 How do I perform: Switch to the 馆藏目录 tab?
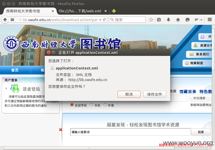coord(188,92)
